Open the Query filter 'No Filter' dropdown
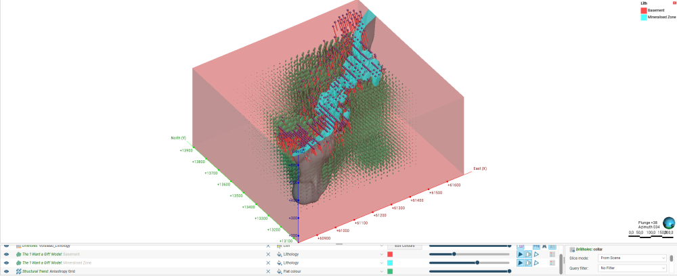The height and width of the screenshot is (276, 677). [632, 268]
